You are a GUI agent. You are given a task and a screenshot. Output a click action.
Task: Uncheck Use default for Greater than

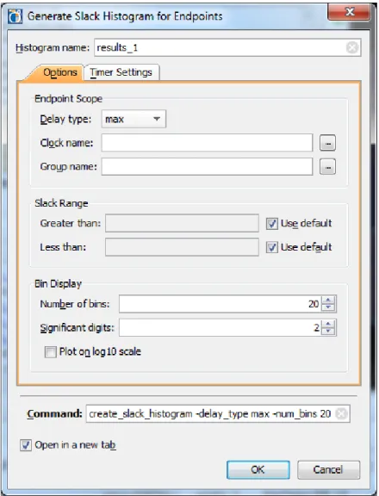271,224
